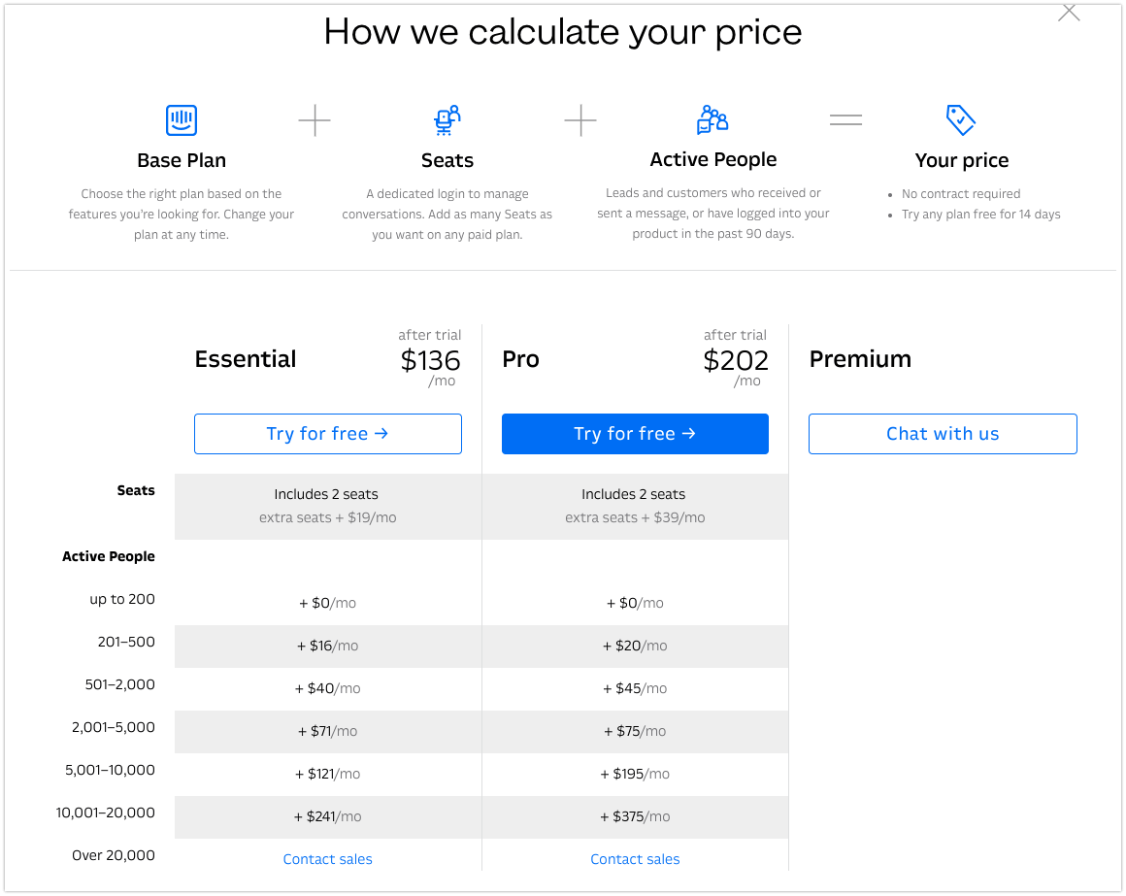This screenshot has width=1126, height=896.
Task: Click the '+ $75/mo' Pro cell
Action: pyautogui.click(x=635, y=732)
